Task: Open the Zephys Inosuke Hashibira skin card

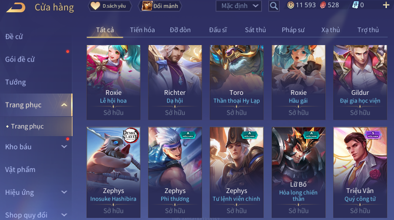Action: coord(113,172)
